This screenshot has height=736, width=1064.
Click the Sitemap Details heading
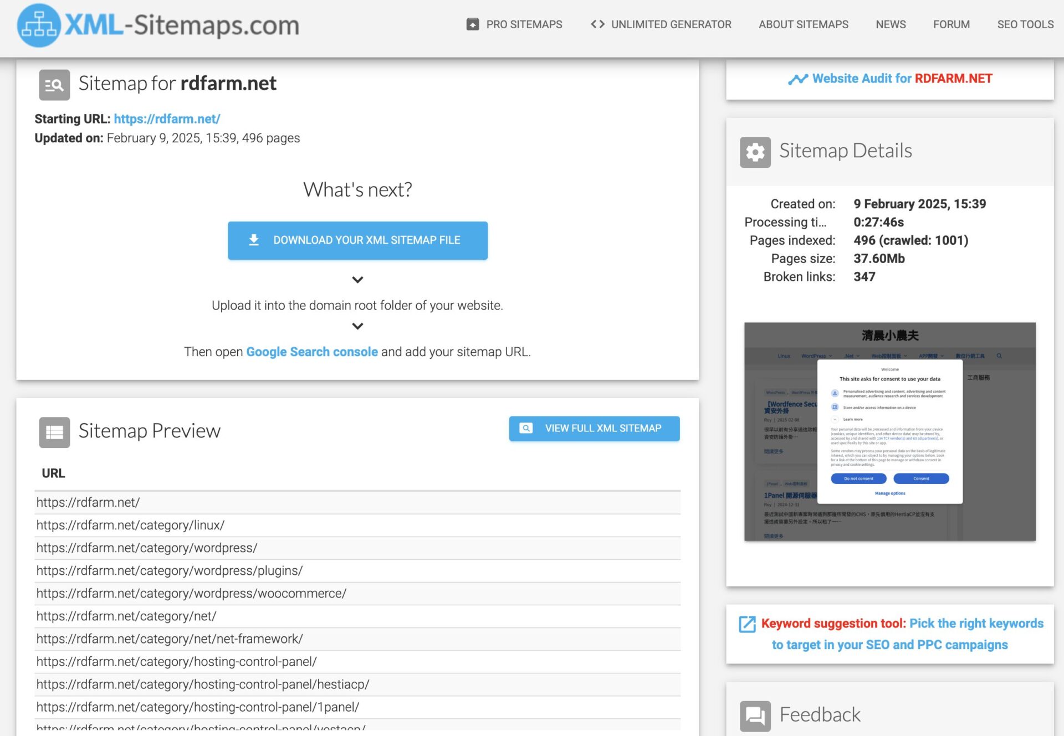[845, 151]
